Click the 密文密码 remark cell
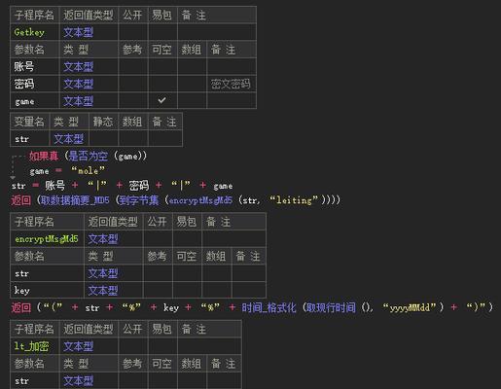Screen dimensions: 501x389 [231, 84]
